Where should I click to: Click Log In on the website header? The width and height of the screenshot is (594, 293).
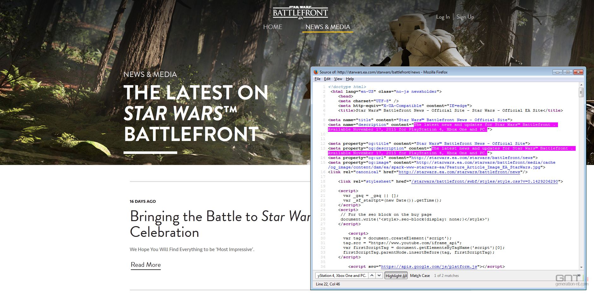(x=443, y=17)
